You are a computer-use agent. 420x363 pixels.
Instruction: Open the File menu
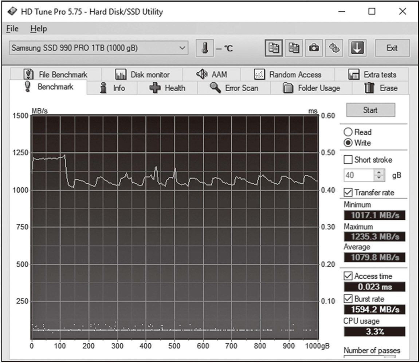(x=12, y=28)
